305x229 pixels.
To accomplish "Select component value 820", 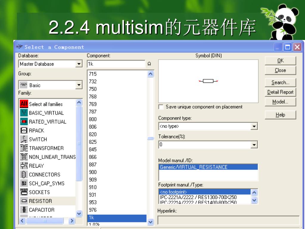I will [x=117, y=134].
